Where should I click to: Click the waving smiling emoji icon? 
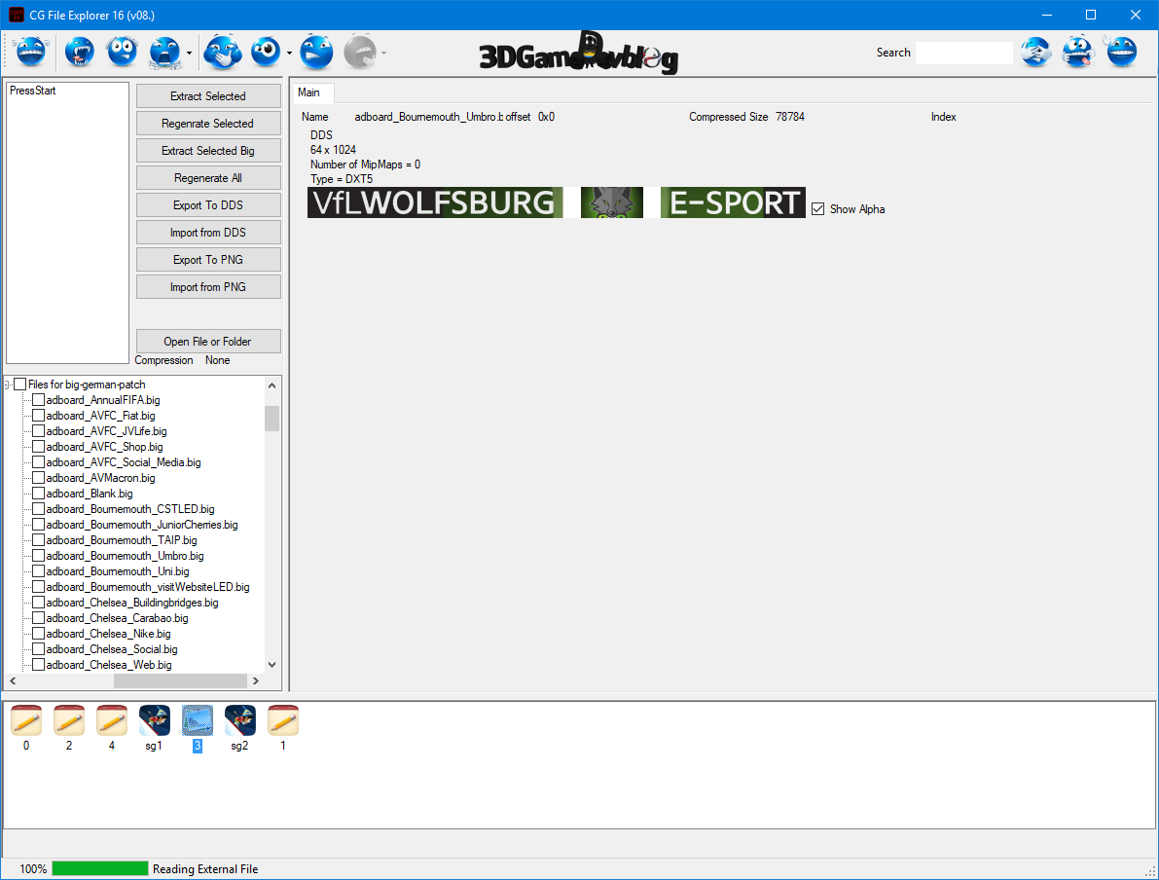click(x=1121, y=52)
